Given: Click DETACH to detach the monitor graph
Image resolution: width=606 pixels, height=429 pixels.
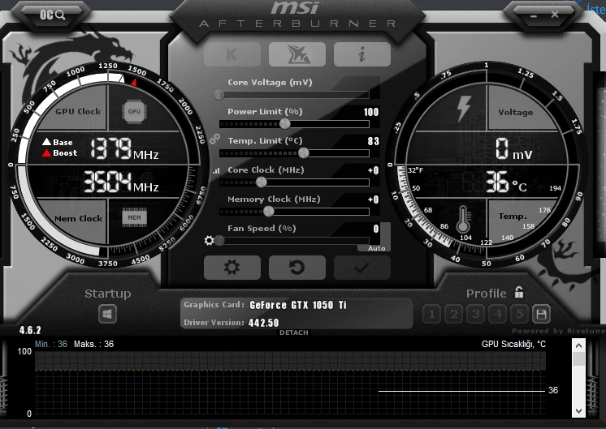Looking at the screenshot, I should (x=294, y=332).
